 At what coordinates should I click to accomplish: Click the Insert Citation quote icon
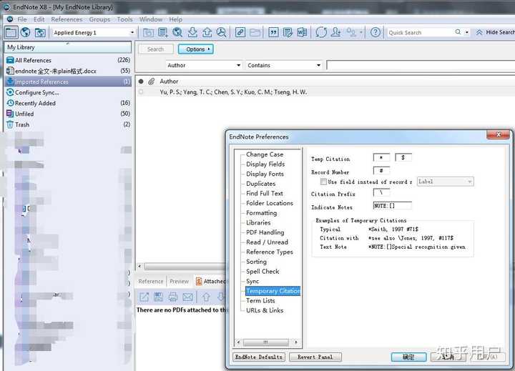pos(273,32)
